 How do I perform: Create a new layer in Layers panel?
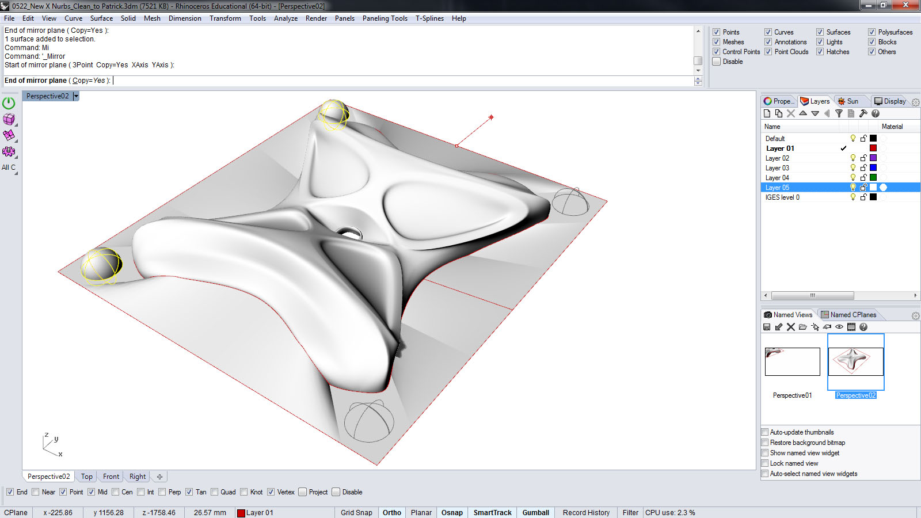click(x=767, y=113)
